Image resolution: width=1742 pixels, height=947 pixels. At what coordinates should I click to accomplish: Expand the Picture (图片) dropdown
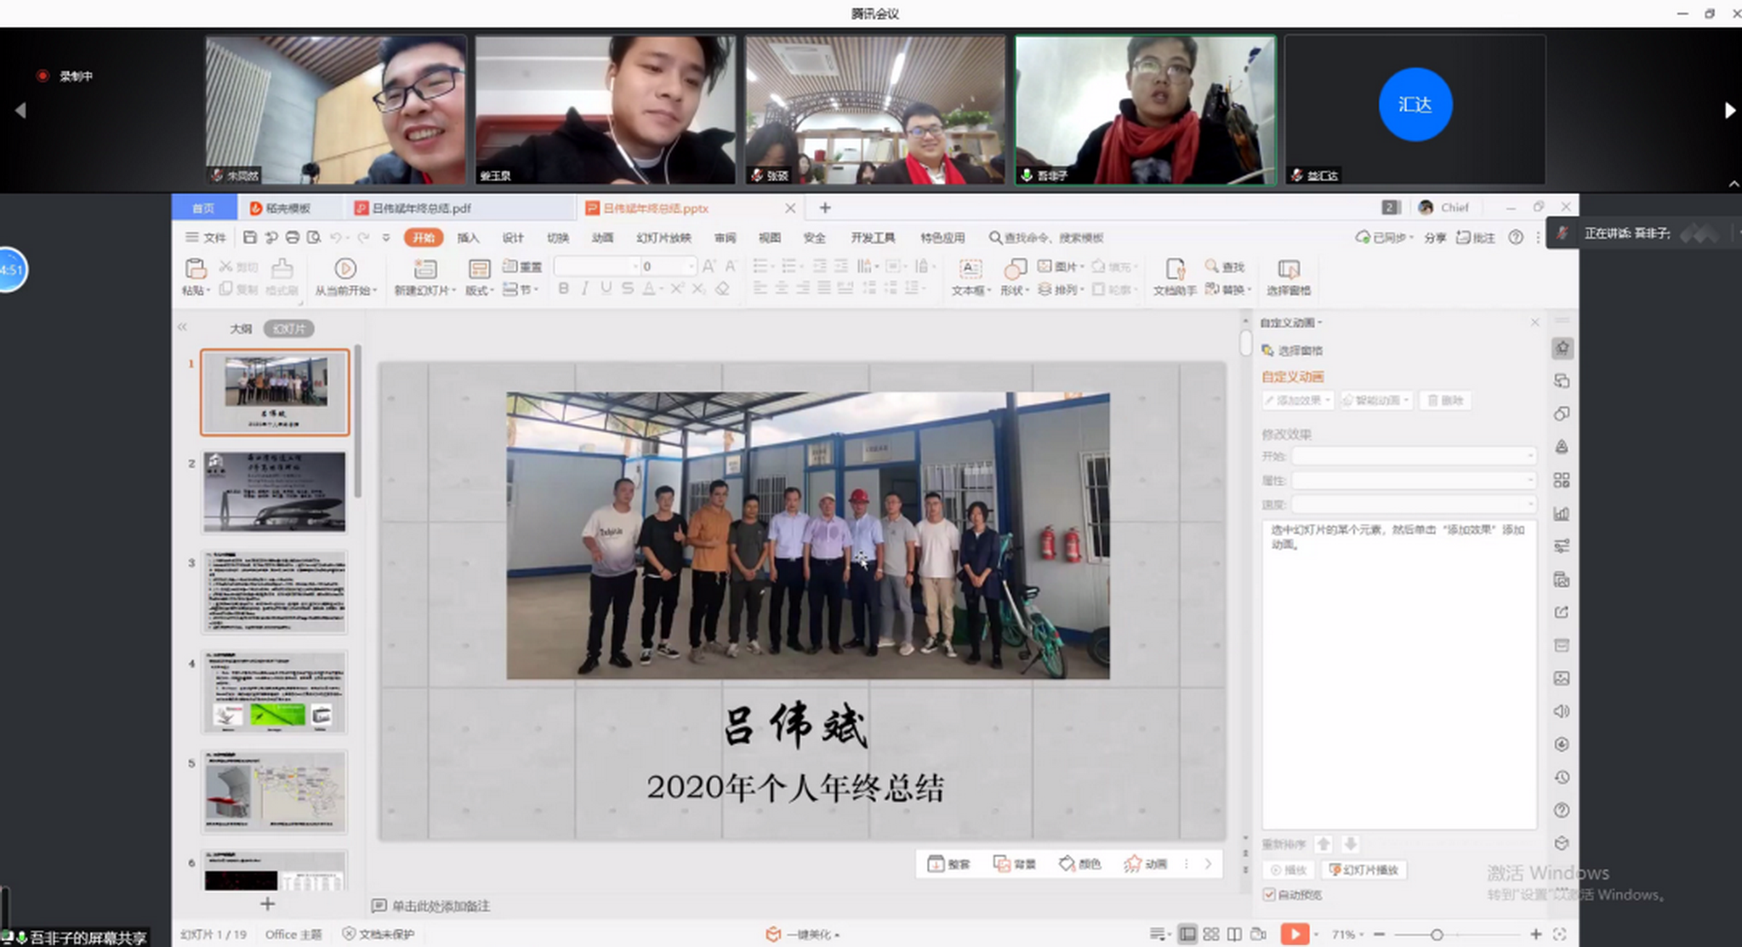[x=1082, y=266]
